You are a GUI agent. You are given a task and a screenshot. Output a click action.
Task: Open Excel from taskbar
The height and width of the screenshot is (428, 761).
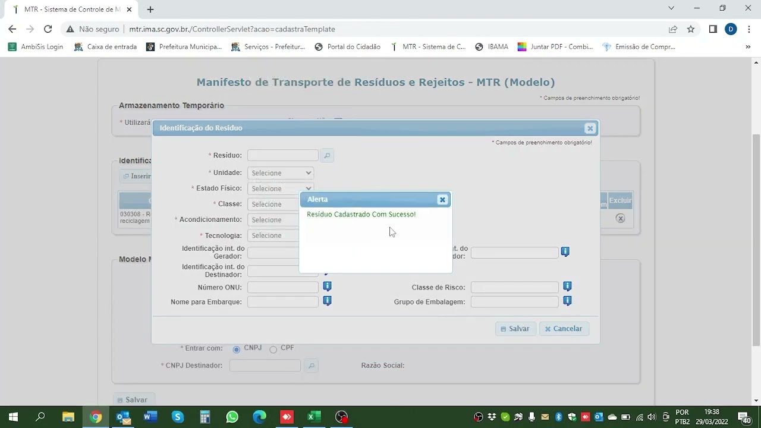coord(315,417)
